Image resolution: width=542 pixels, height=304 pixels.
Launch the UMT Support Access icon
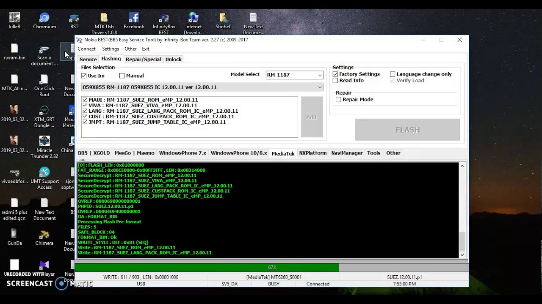pos(44,179)
